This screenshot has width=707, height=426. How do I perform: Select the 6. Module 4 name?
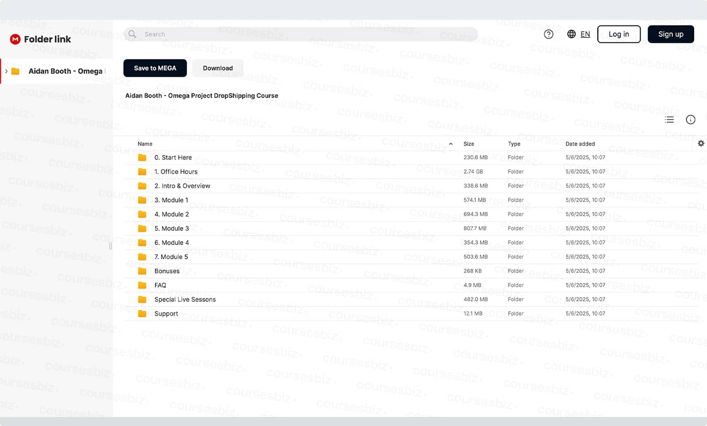pos(172,243)
